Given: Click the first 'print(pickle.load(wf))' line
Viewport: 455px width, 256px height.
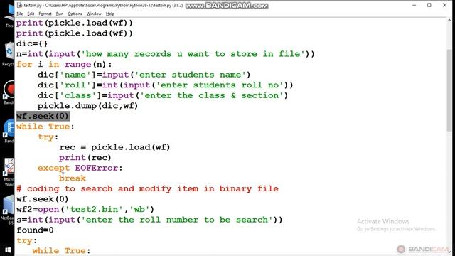Looking at the screenshot, I should click(75, 23).
